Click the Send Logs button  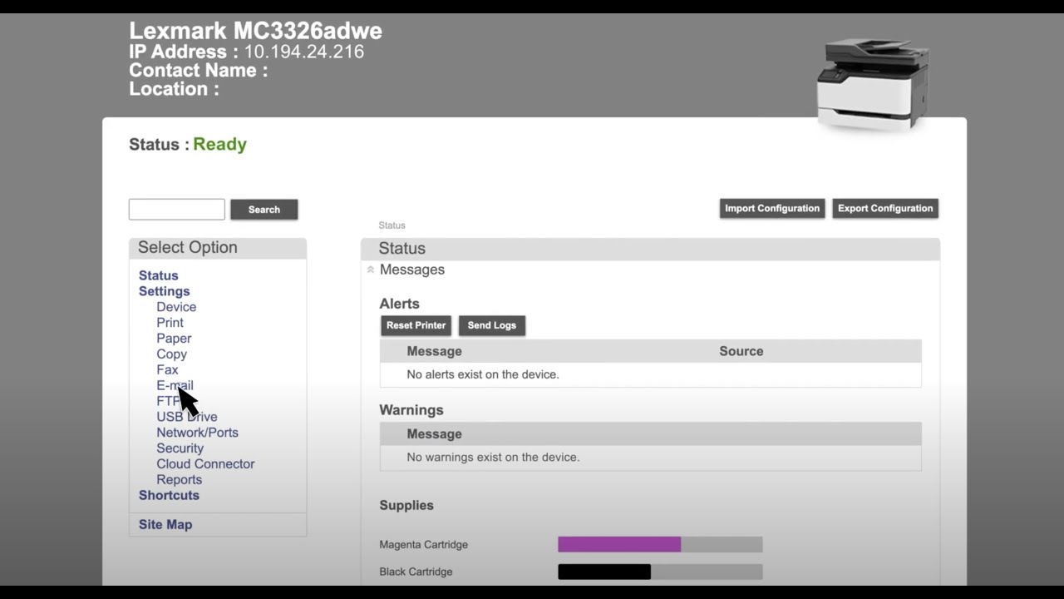pos(492,325)
